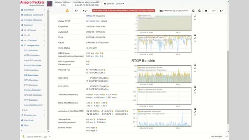Open RTP-Statistiken in the sidebar
Image resolution: width=249 pixels, height=140 pixels.
(x=31, y=100)
